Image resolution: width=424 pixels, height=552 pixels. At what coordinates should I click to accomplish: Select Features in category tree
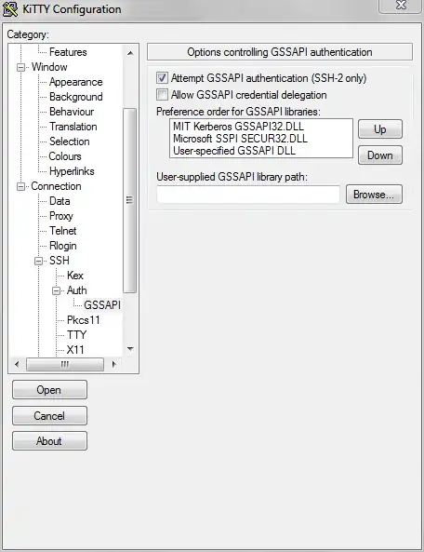click(x=68, y=52)
